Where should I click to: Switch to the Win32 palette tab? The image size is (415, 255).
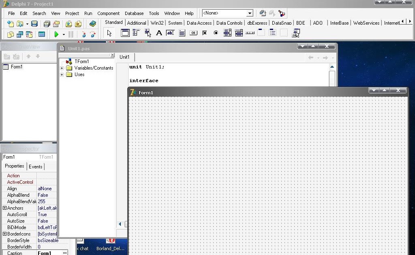coord(157,23)
